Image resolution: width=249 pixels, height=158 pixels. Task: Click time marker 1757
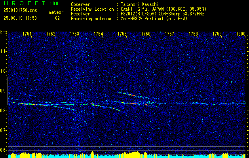tap(169, 34)
